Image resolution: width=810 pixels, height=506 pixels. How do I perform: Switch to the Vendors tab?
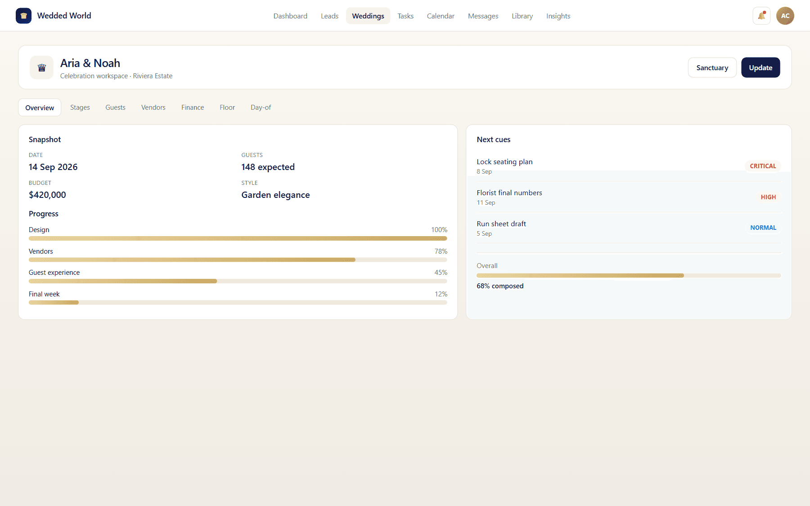coord(153,107)
